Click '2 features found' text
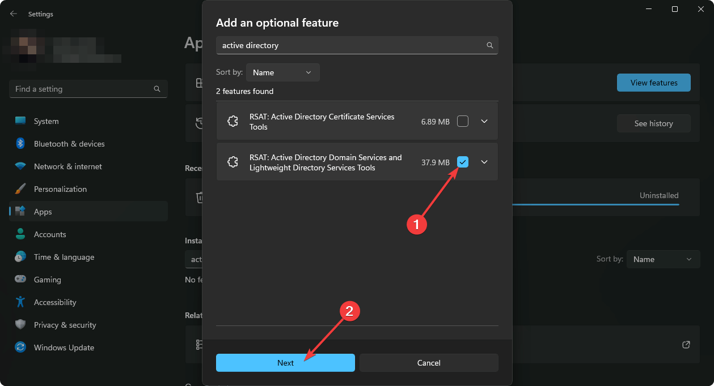 pyautogui.click(x=245, y=91)
